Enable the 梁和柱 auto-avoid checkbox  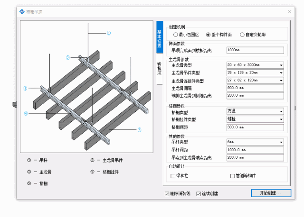pos(173,176)
